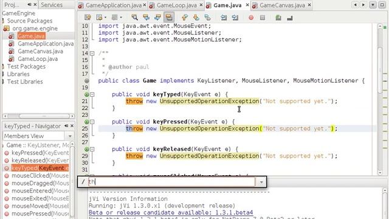Select mouseDragged method in Navigator
This screenshot has height=219, width=389.
(40, 183)
